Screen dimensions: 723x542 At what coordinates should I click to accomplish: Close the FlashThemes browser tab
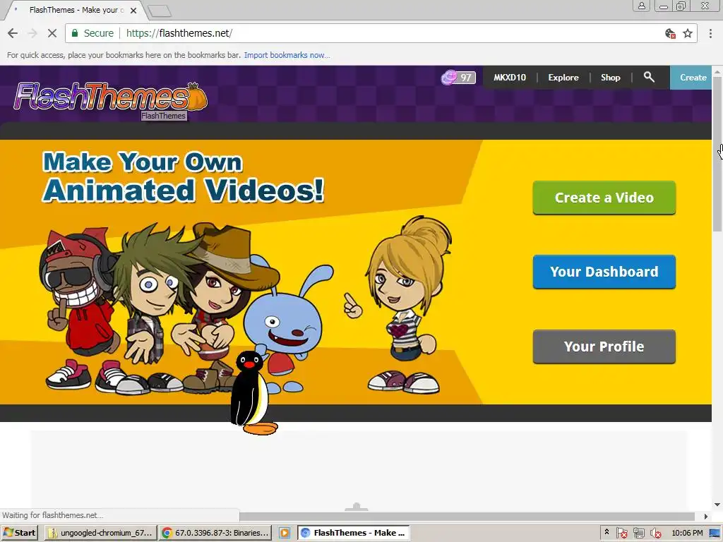pos(133,10)
